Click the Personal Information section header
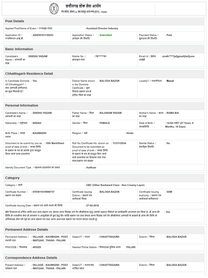The width and height of the screenshot is (208, 278). pyautogui.click(x=22, y=106)
